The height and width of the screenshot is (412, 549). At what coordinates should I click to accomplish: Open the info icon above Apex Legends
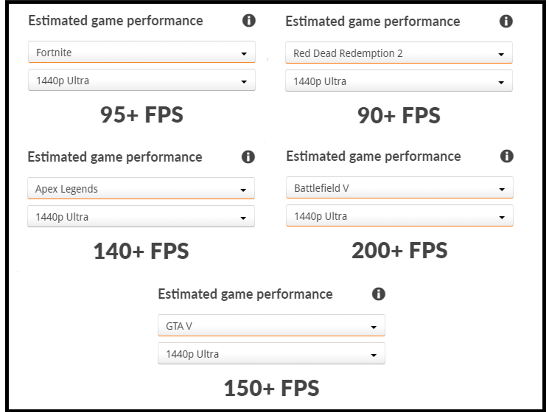(248, 157)
